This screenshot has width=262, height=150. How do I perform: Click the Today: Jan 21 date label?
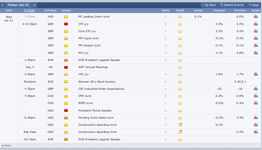tap(19, 5)
